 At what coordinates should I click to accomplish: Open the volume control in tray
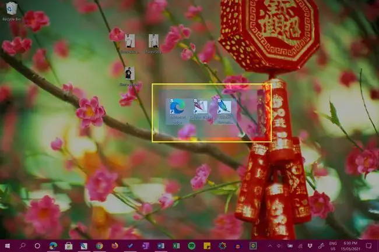[280, 246]
